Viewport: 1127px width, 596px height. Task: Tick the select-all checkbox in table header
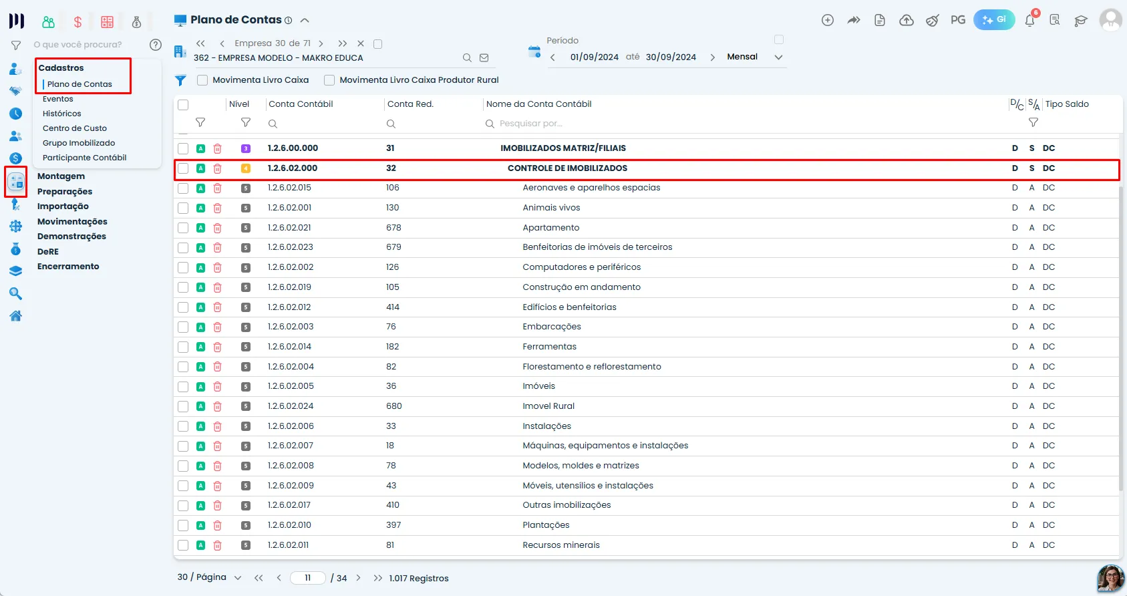coord(183,105)
